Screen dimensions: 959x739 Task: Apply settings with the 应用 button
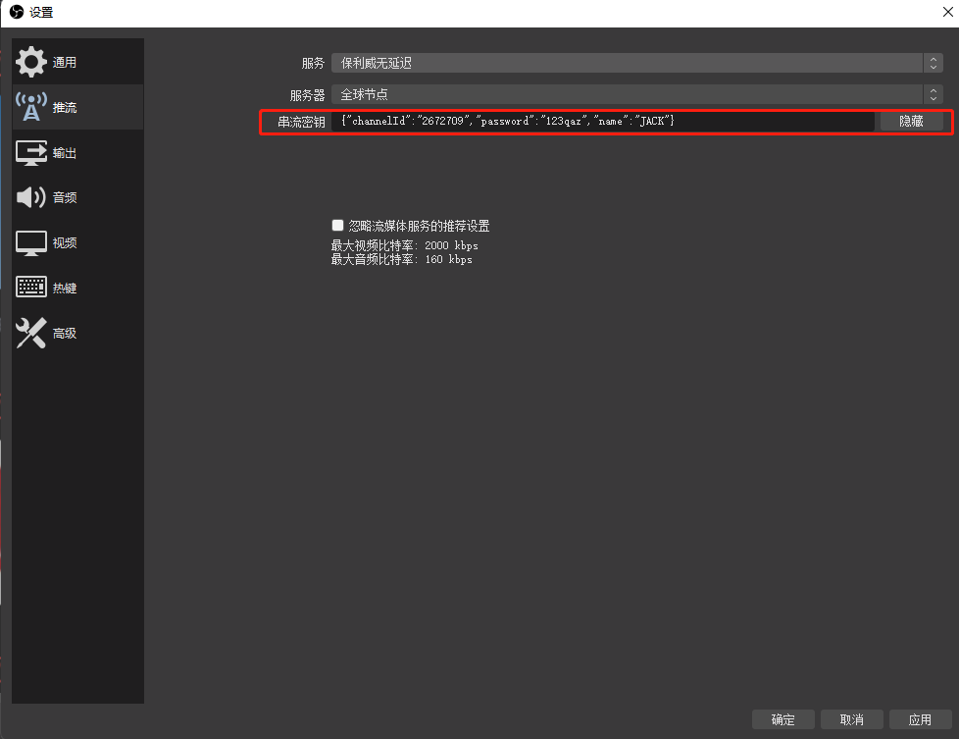(920, 719)
